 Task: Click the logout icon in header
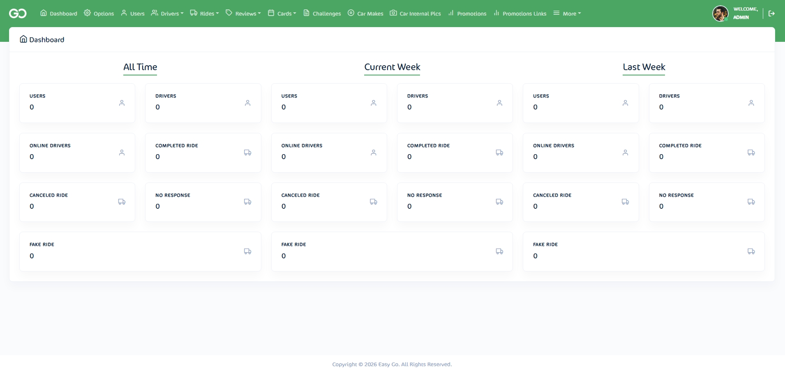(x=771, y=14)
